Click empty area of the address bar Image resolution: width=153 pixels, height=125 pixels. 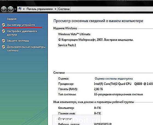click(x=111, y=9)
